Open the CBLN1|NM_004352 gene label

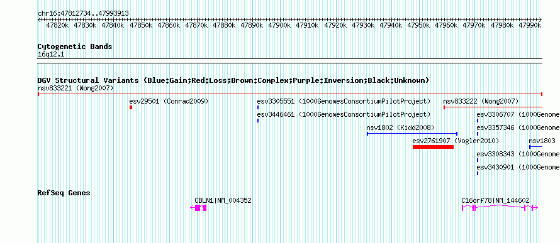[223, 200]
